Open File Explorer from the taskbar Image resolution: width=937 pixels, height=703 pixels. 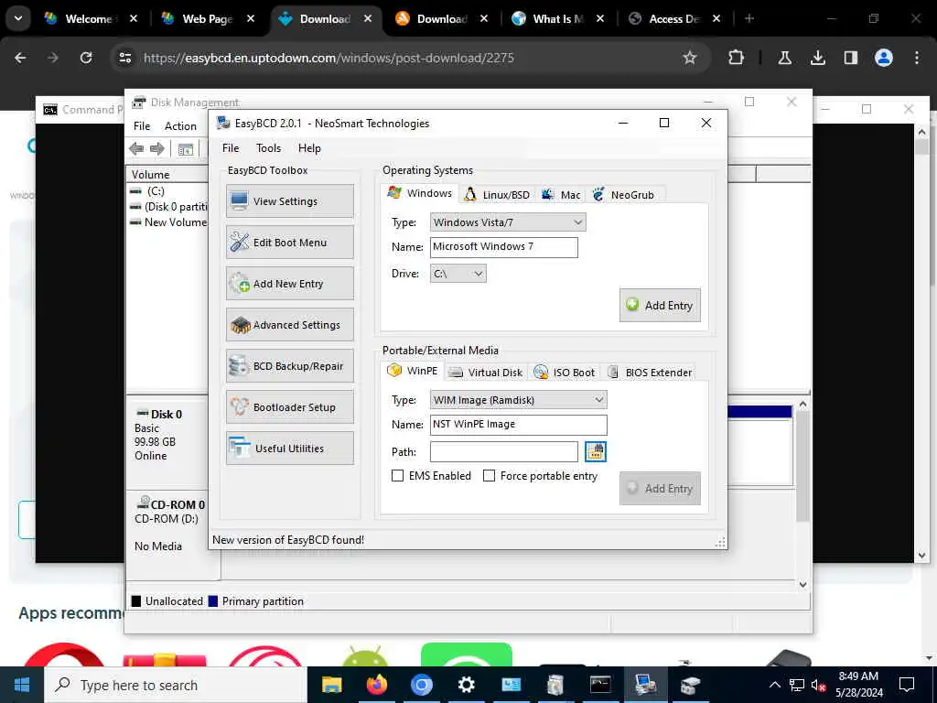331,685
